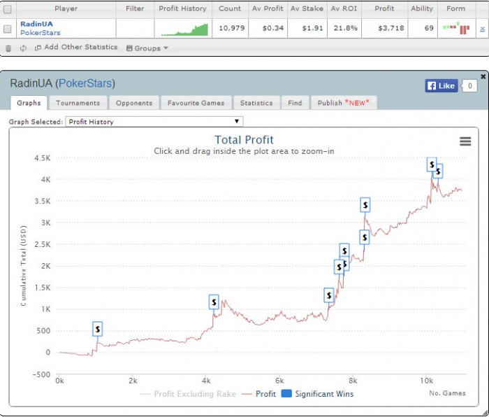
Task: Toggle the Profit Excluding Rake legend series
Action: 188,394
